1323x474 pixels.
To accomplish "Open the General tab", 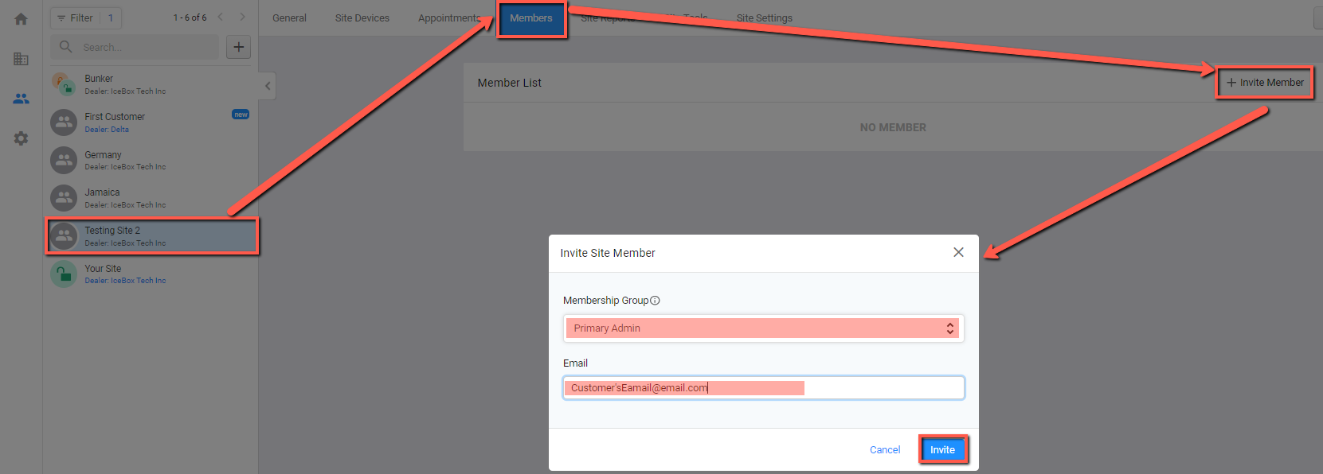I will coord(289,18).
